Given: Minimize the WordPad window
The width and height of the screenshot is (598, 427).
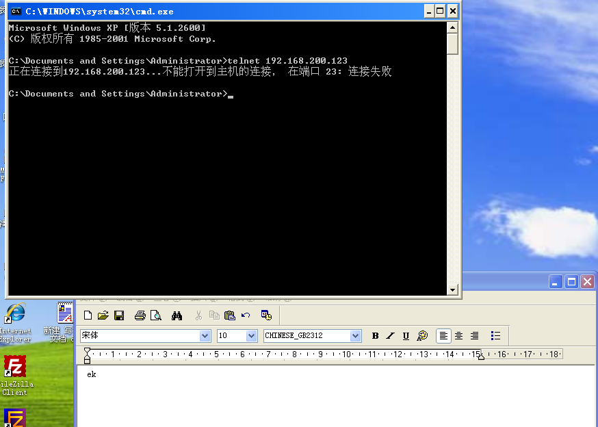Looking at the screenshot, I should click(556, 282).
